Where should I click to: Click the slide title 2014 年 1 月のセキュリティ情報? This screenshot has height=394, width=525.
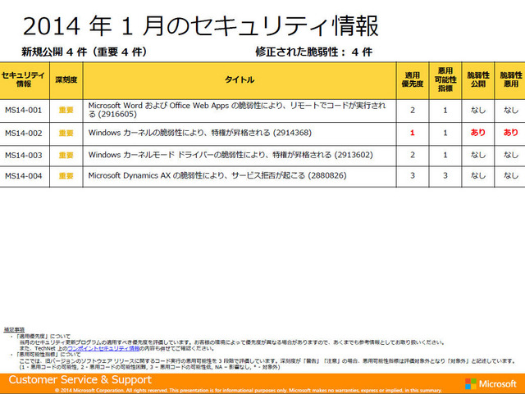(x=200, y=26)
